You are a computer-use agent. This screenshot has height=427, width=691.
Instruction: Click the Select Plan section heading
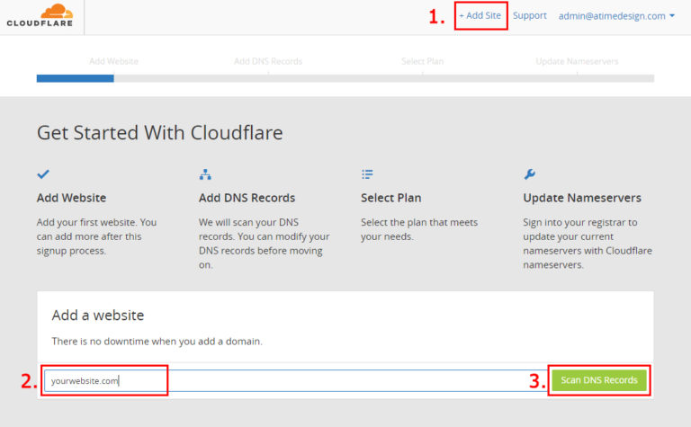[x=390, y=198]
